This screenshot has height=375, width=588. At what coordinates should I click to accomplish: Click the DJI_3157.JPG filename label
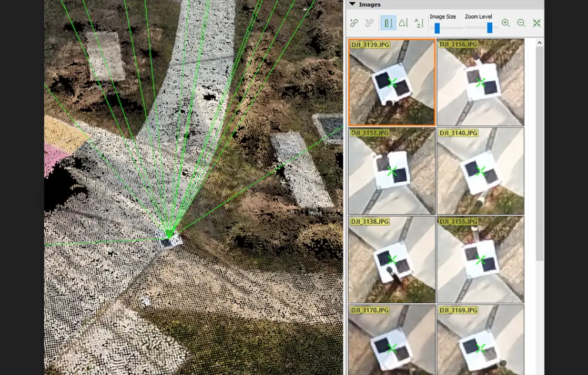click(x=370, y=133)
